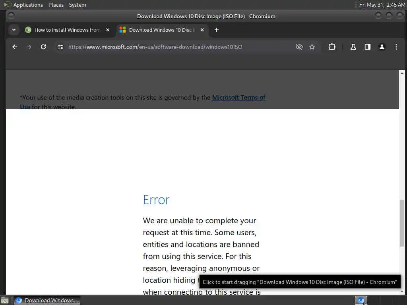The image size is (407, 305).
Task: Toggle the side panel icon
Action: [368, 47]
